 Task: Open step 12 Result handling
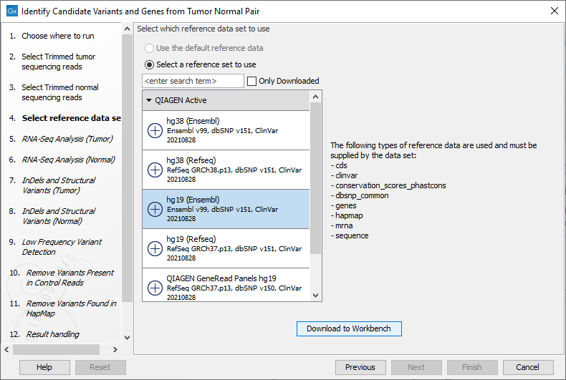tap(52, 334)
